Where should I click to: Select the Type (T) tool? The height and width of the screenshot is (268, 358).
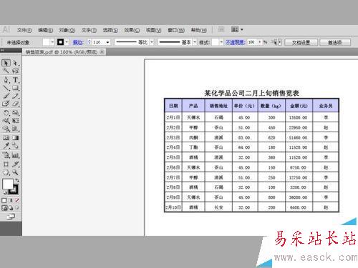pyautogui.click(x=16, y=80)
